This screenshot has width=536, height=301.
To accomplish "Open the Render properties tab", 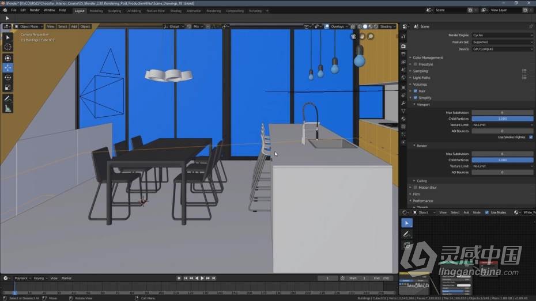I will [x=403, y=46].
